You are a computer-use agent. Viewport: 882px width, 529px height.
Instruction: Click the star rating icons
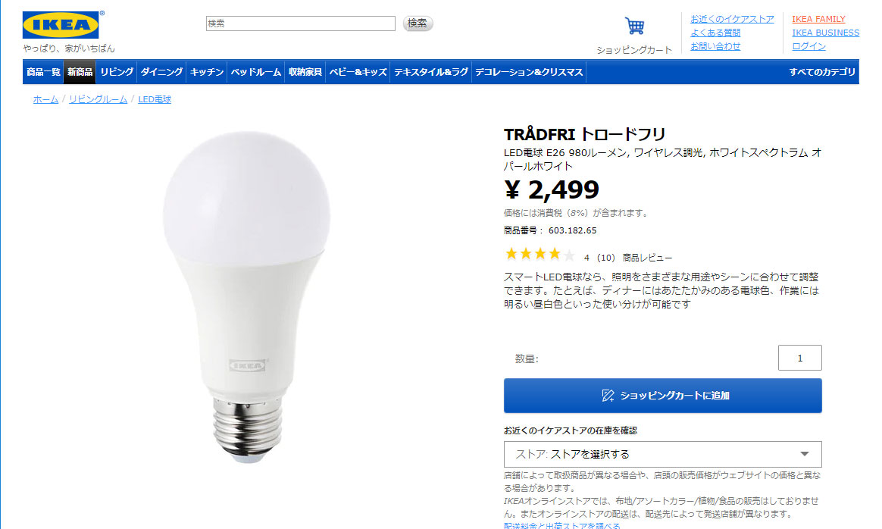click(x=540, y=255)
